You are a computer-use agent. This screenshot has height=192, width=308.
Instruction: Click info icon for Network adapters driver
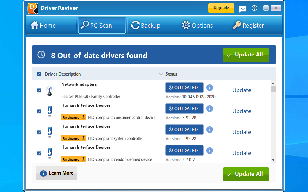[210, 87]
